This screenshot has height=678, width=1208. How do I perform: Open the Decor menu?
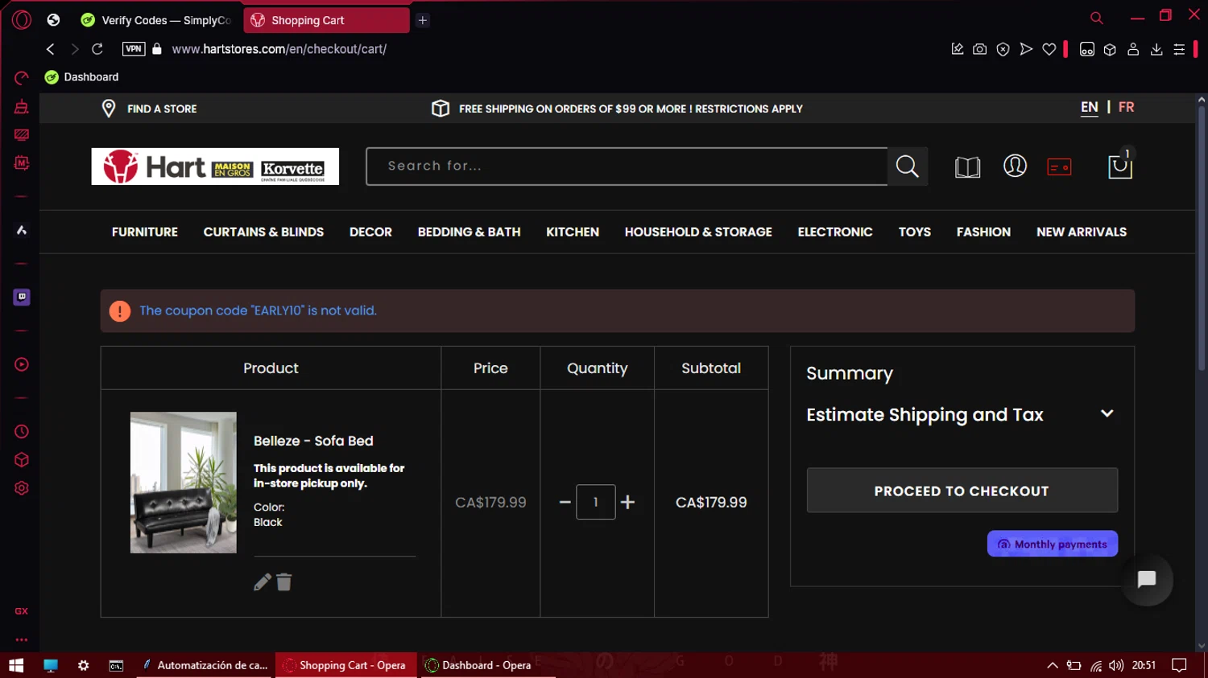click(x=370, y=232)
